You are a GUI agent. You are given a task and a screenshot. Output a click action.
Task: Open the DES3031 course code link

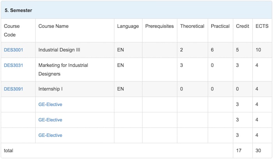(13, 65)
